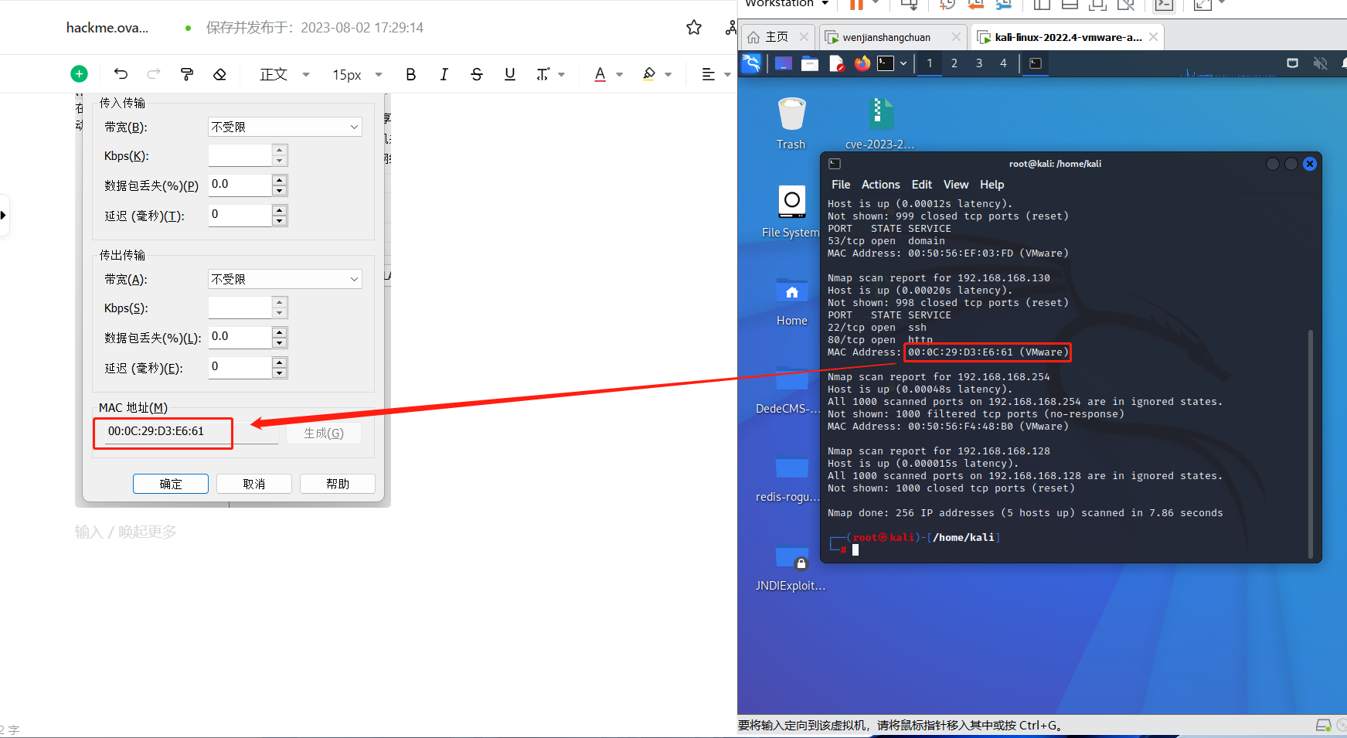This screenshot has width=1347, height=738.
Task: Open the incoming bandwidth 不受限 dropdown
Action: click(284, 126)
